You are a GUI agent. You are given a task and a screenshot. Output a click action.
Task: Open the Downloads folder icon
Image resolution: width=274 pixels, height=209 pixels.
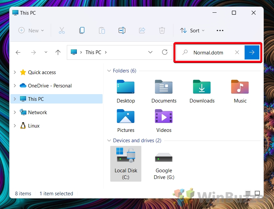tap(201, 87)
